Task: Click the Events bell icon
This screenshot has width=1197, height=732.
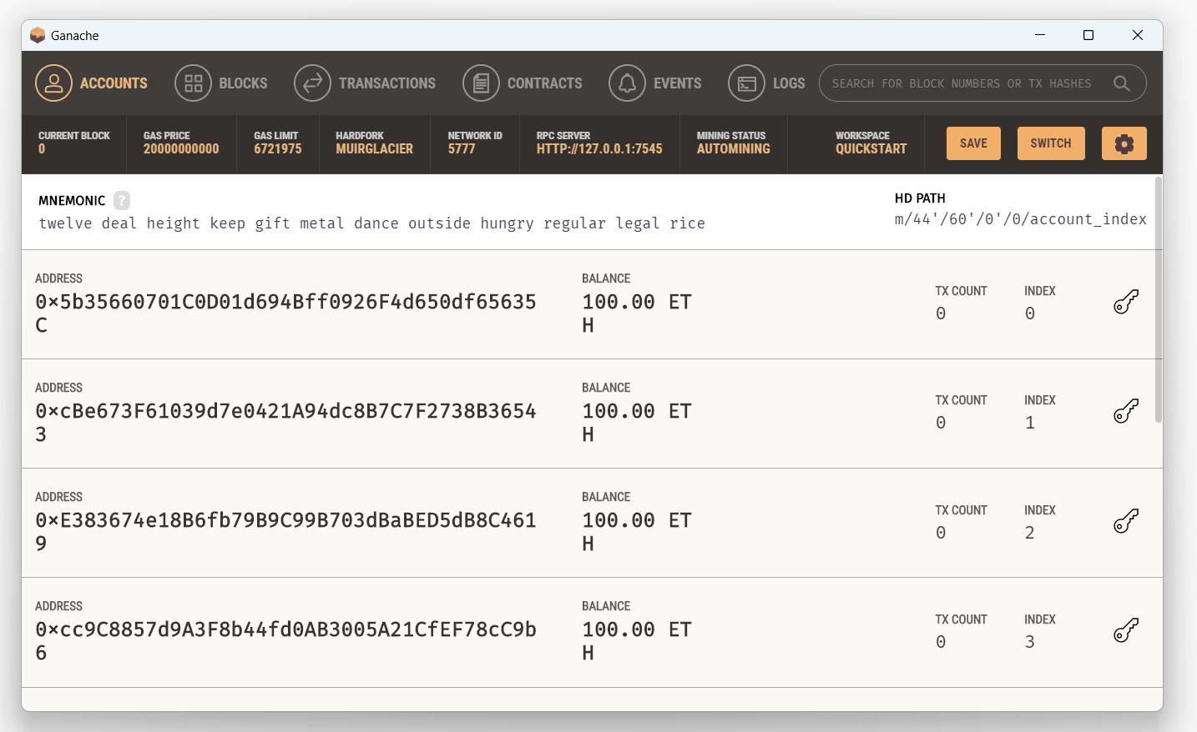Action: click(627, 83)
